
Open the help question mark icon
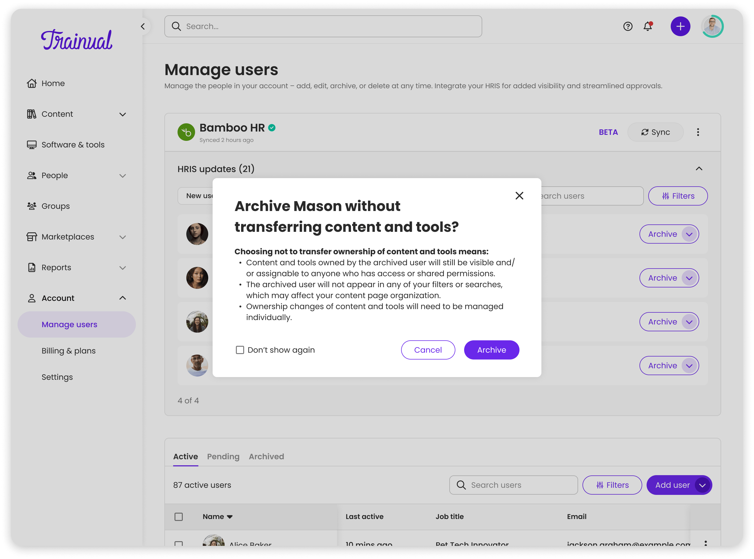pyautogui.click(x=627, y=26)
